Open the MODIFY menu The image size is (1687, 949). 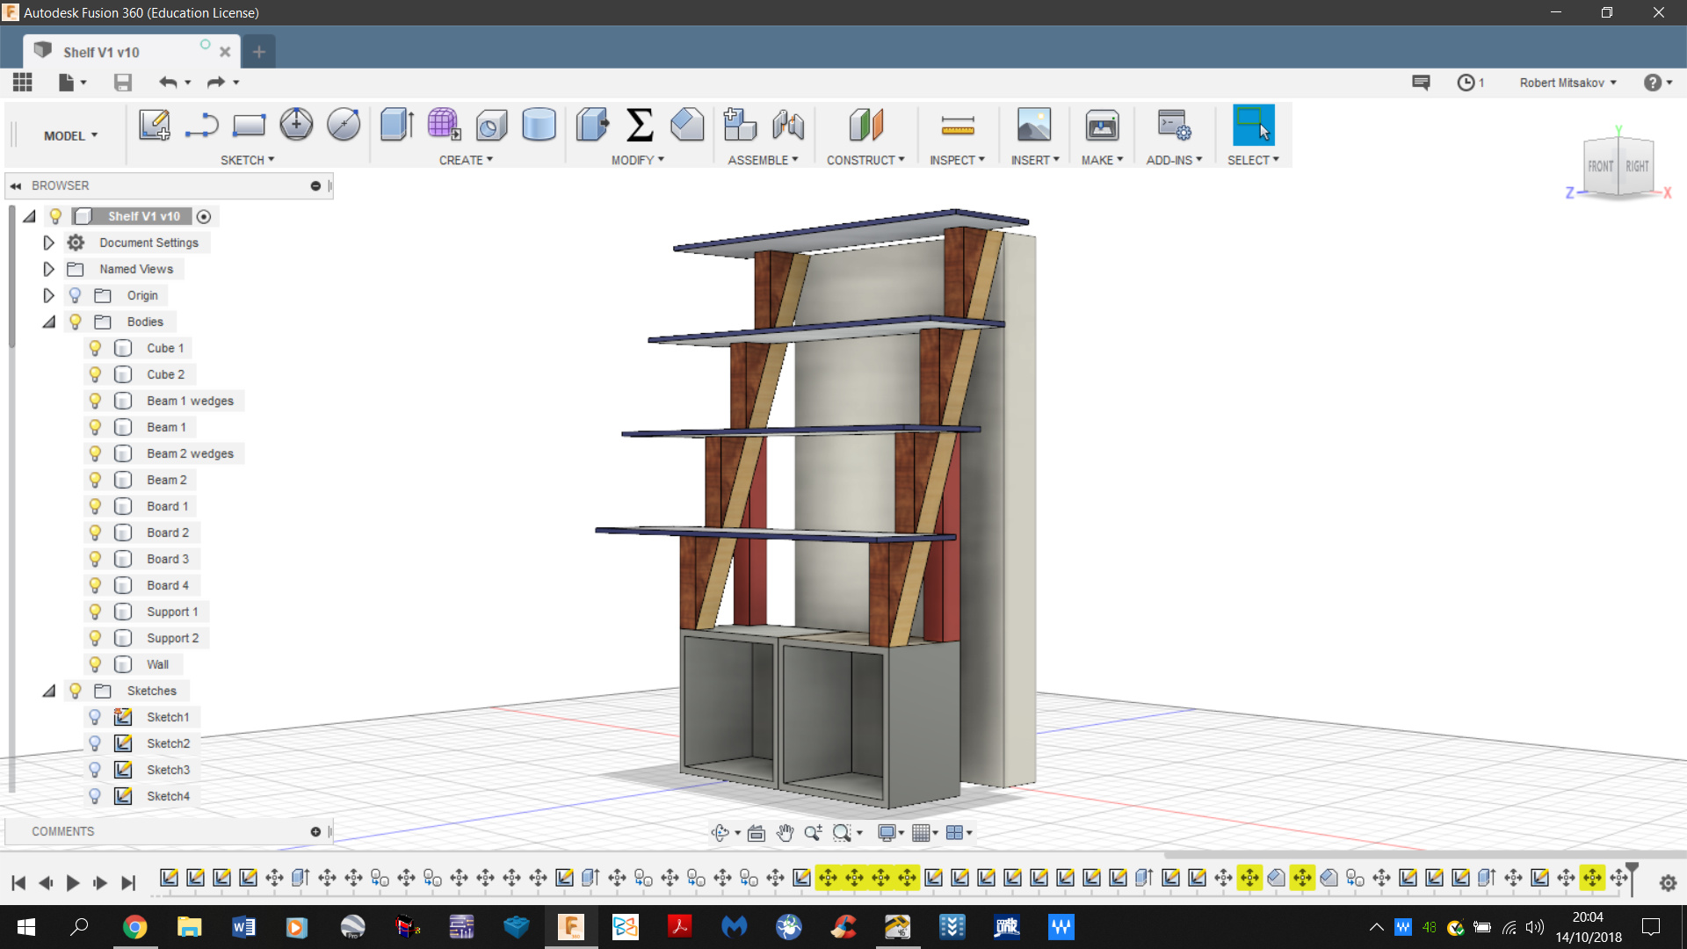point(638,160)
